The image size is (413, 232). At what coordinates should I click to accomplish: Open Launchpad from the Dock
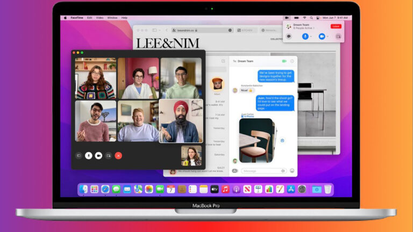(x=94, y=190)
